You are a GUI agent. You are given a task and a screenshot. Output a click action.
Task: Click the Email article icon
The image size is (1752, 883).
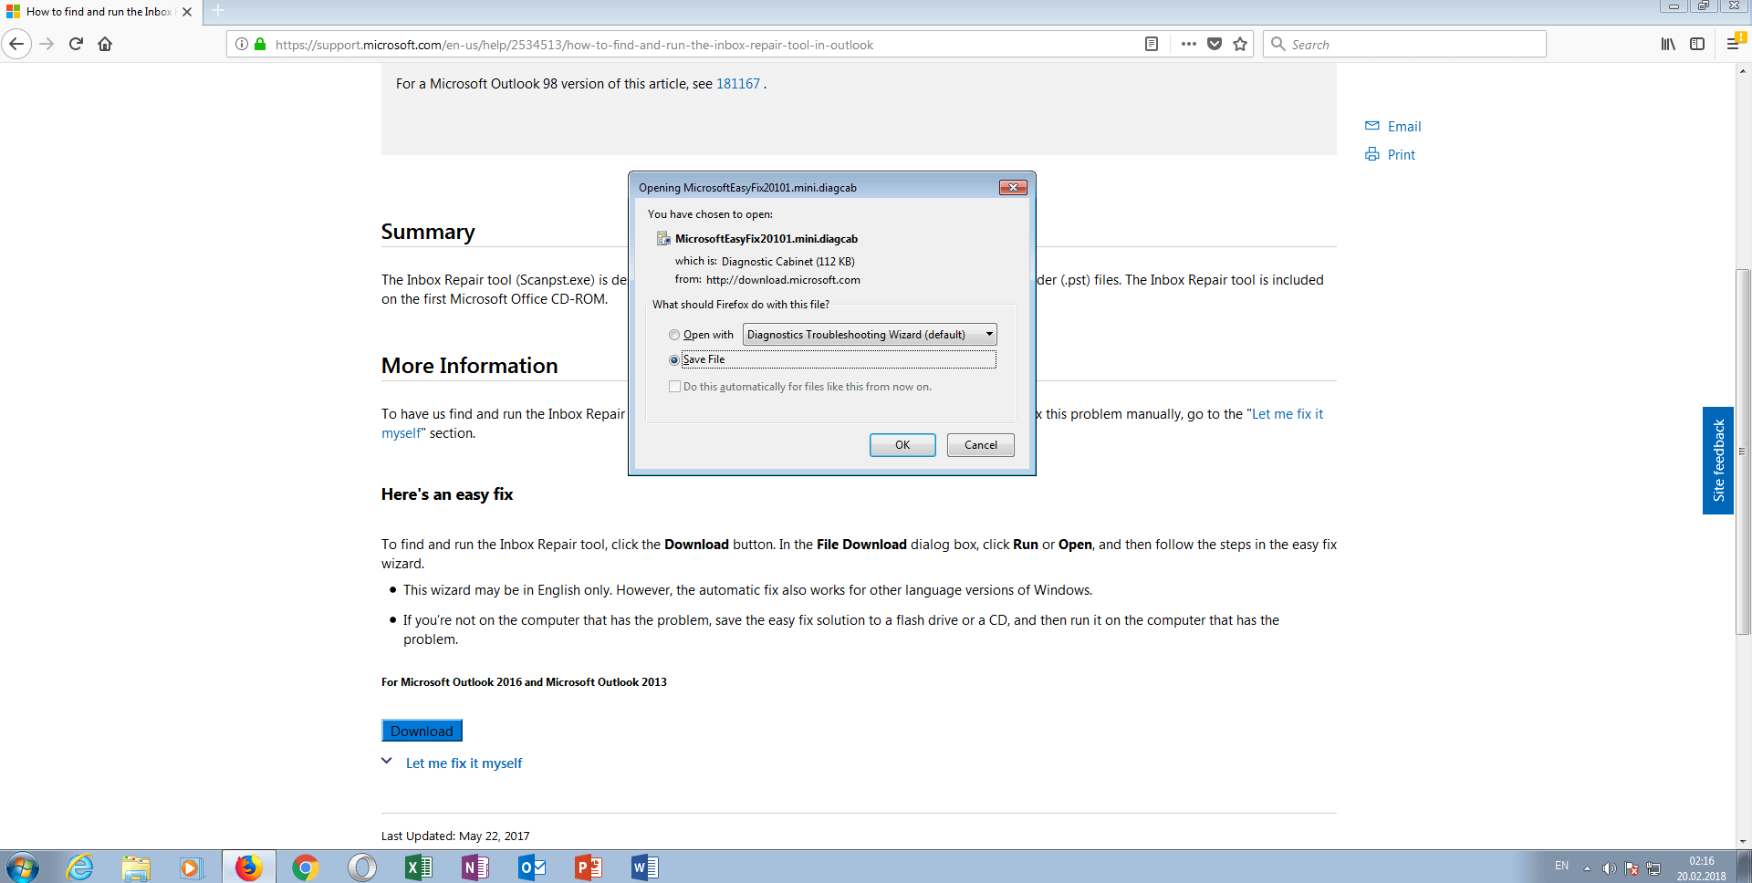(1373, 126)
